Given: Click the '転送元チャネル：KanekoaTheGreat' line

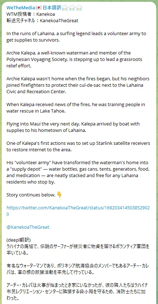Looking at the screenshot, I should (42, 20).
